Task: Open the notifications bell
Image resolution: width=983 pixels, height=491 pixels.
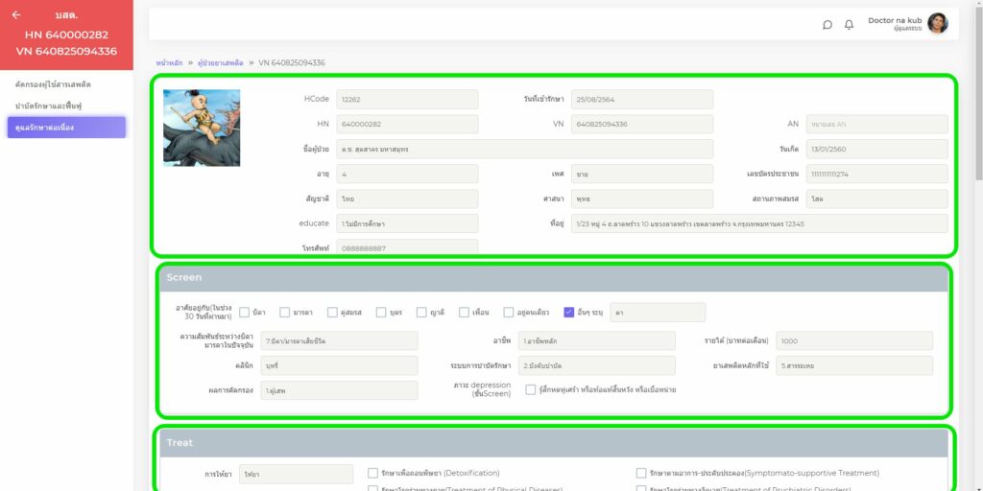Action: point(849,25)
